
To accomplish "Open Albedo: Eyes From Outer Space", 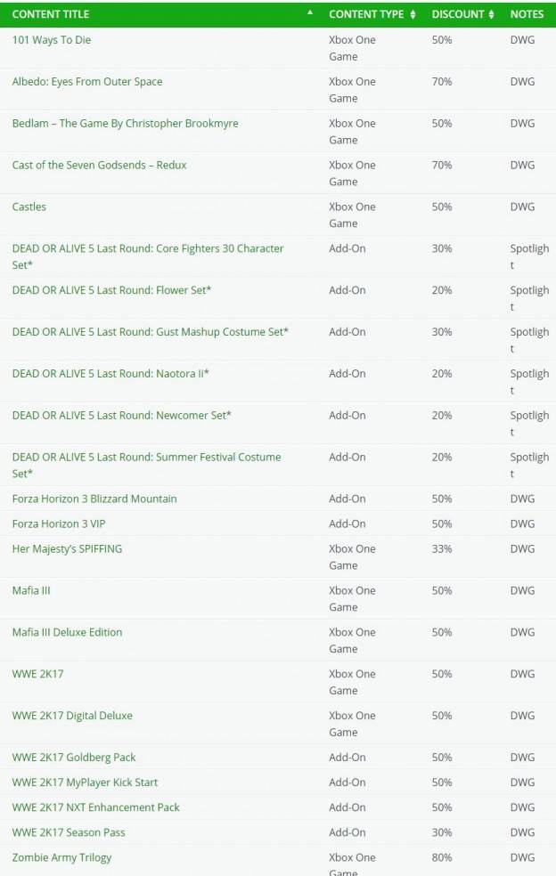I will [x=87, y=82].
